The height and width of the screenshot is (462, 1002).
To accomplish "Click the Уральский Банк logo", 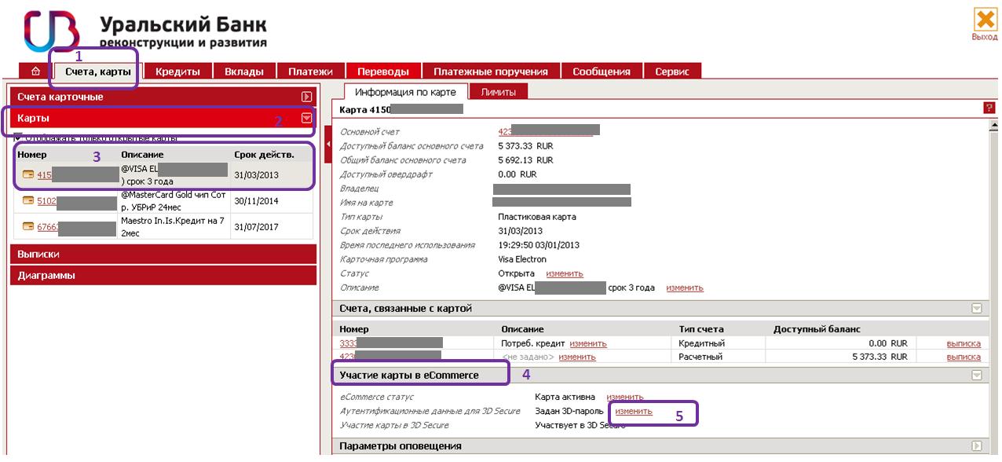I will [52, 32].
